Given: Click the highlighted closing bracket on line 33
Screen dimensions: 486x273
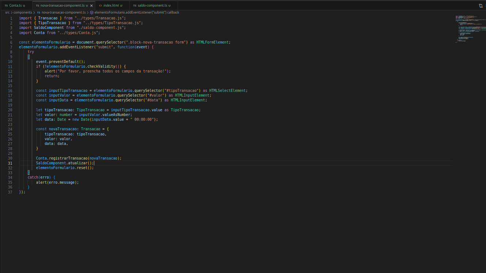Looking at the screenshot, I should pyautogui.click(x=29, y=172).
